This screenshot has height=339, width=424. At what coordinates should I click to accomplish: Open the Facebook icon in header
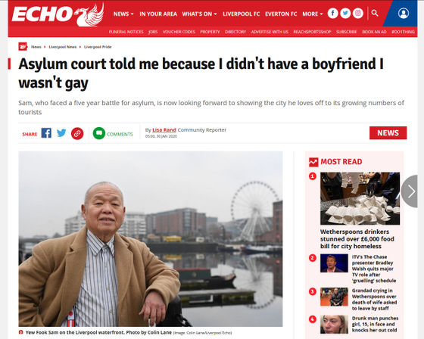[332, 14]
